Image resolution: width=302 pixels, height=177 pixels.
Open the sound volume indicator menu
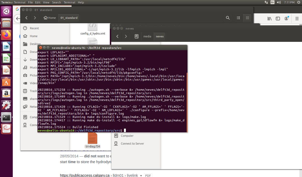coord(279,2)
